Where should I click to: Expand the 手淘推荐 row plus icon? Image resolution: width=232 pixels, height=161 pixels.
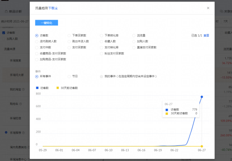point(6,132)
